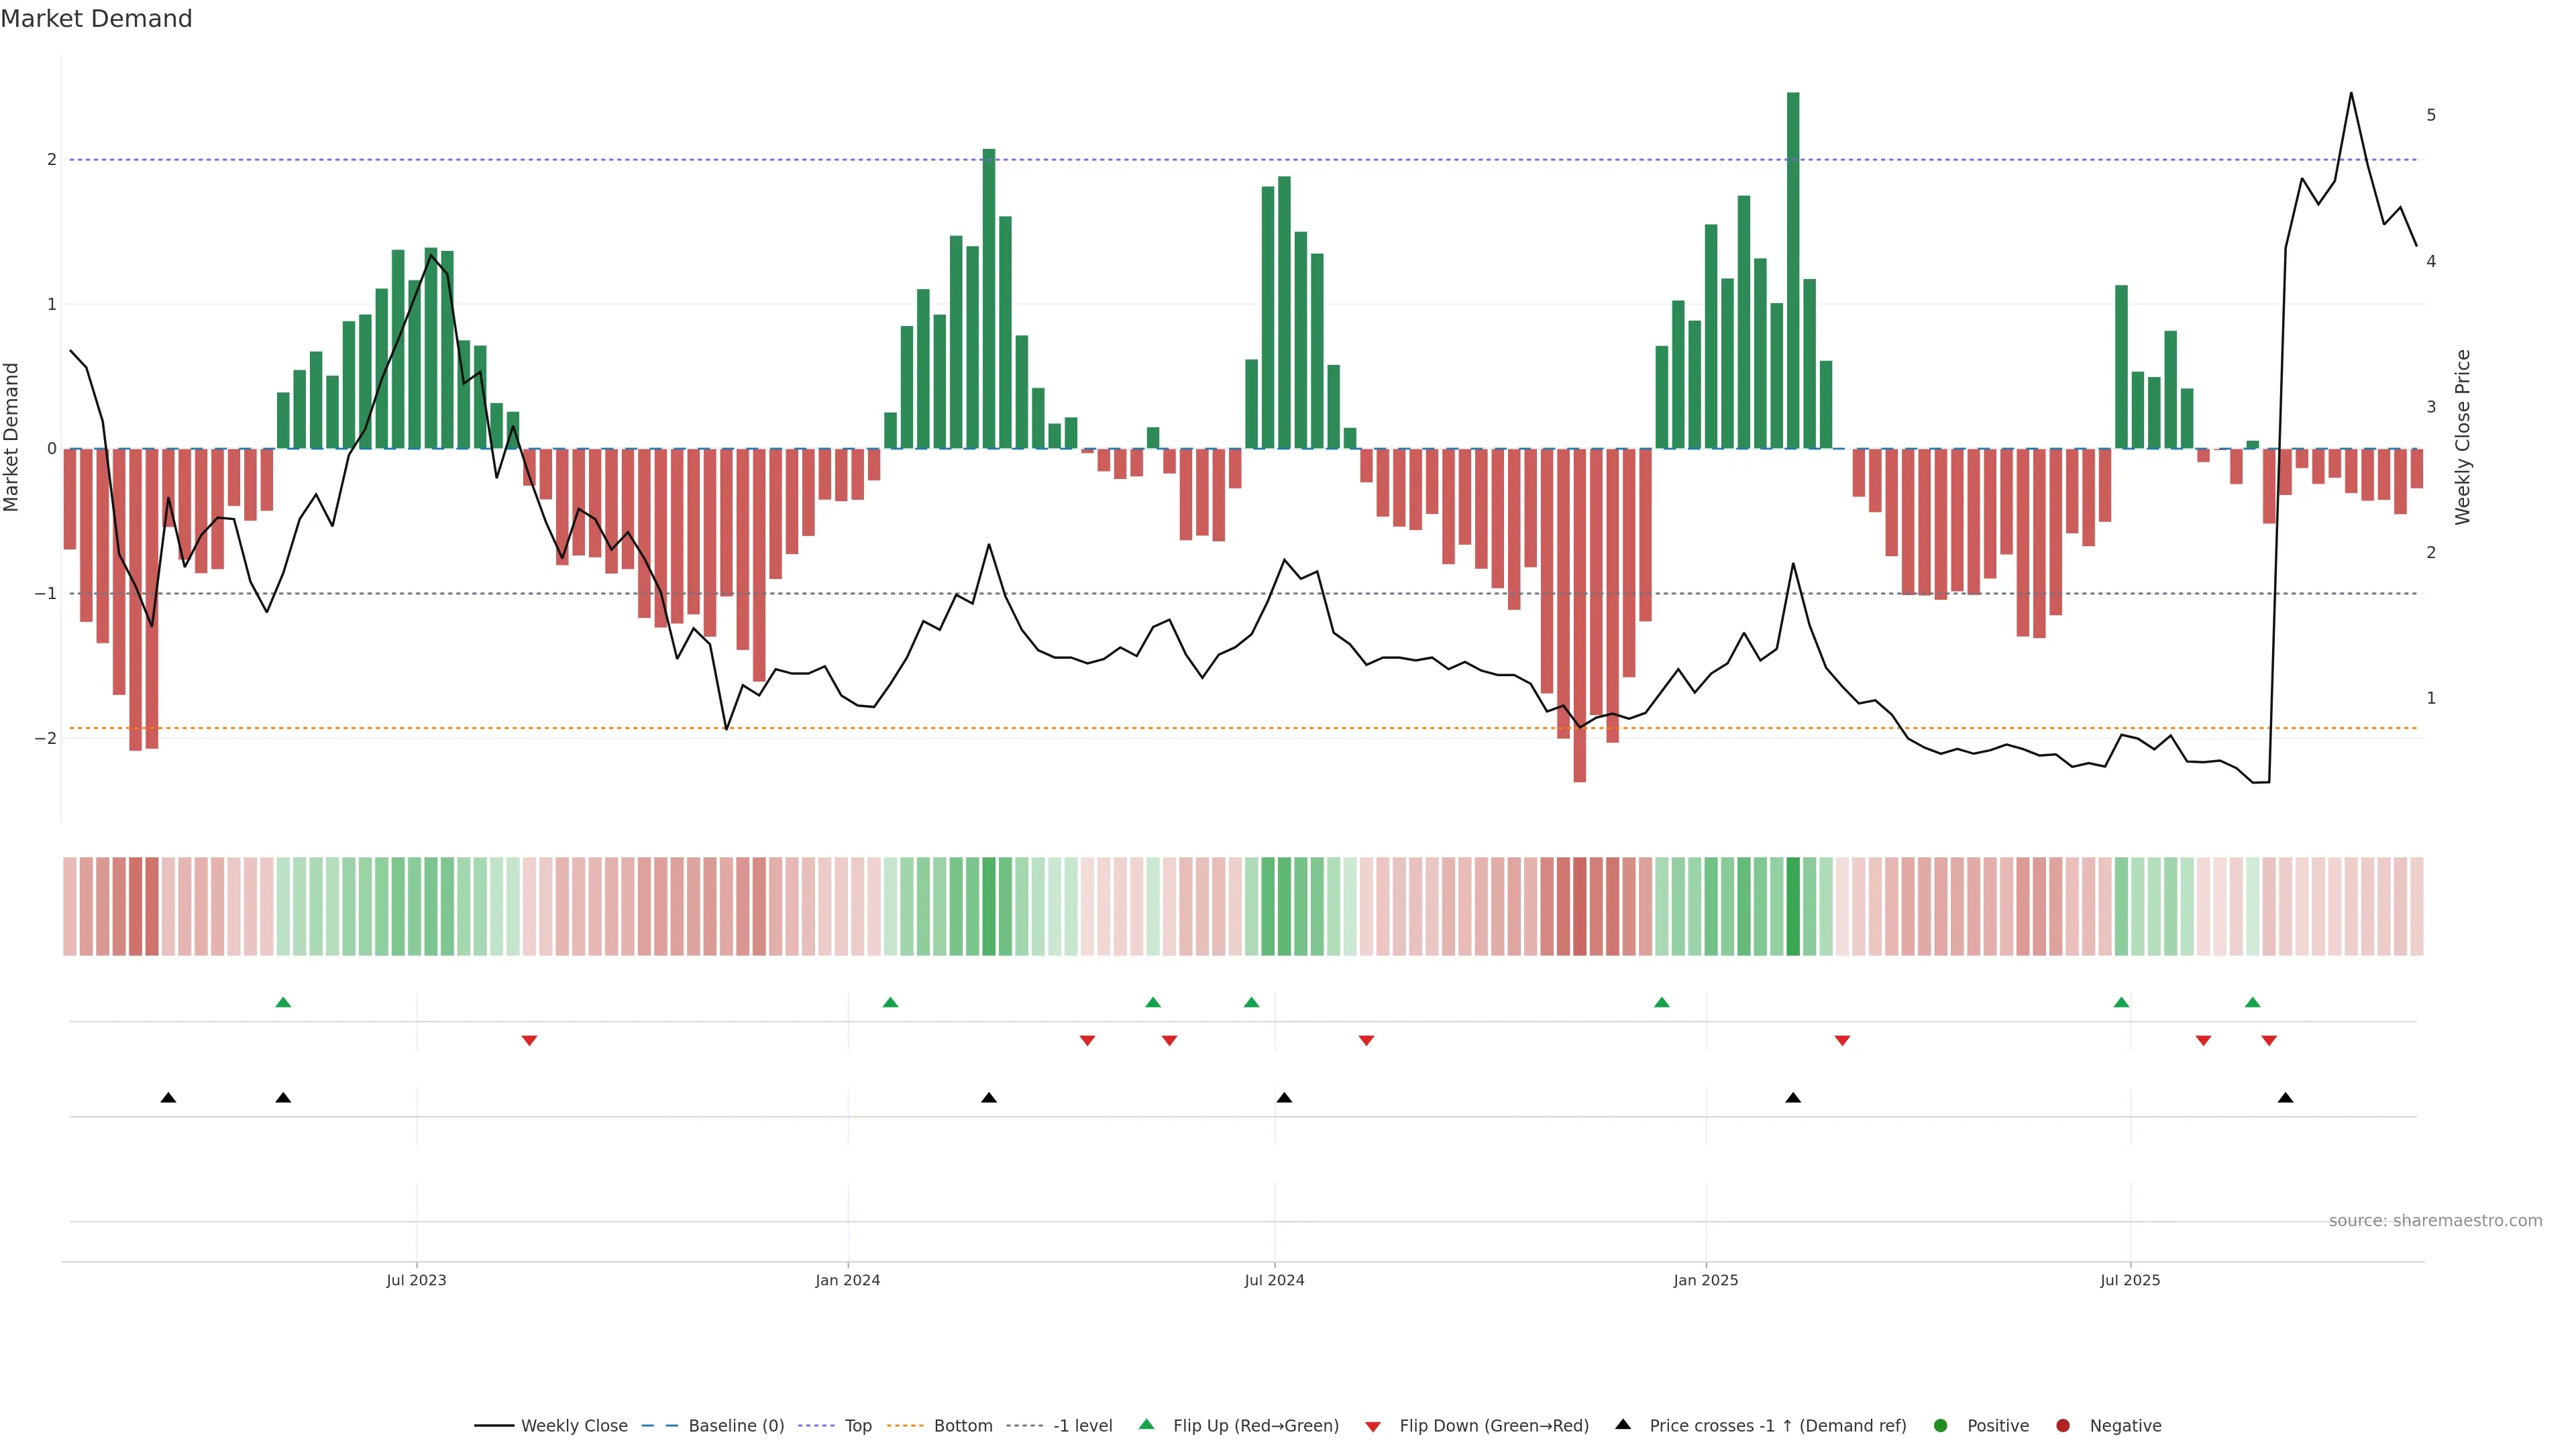Click the tallest green demand bar
2576x1449 pixels.
[x=1793, y=270]
